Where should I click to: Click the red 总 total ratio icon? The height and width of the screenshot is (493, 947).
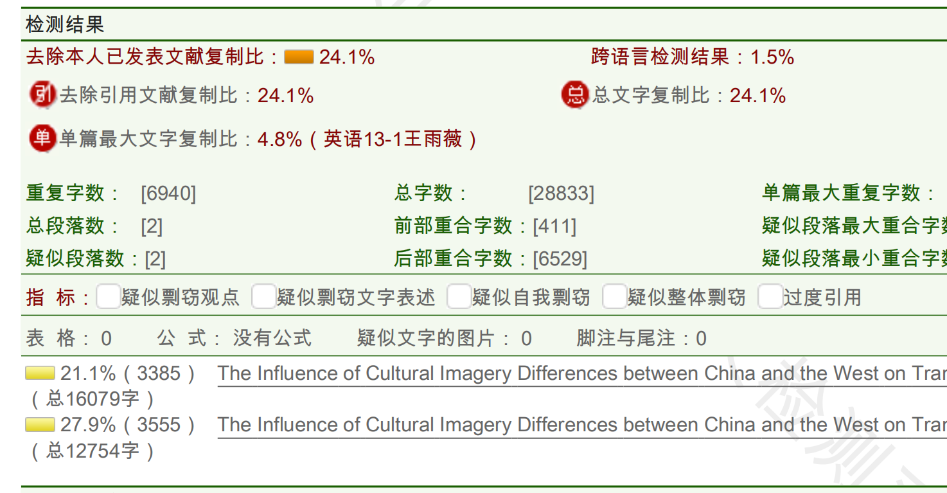coord(576,95)
